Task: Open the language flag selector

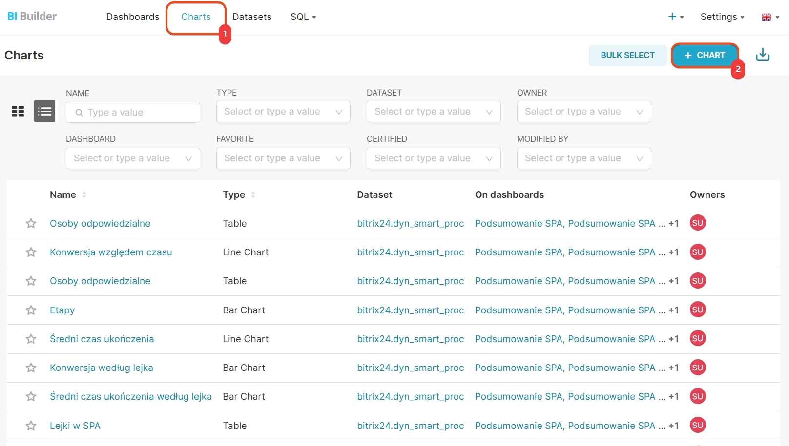Action: (x=770, y=17)
